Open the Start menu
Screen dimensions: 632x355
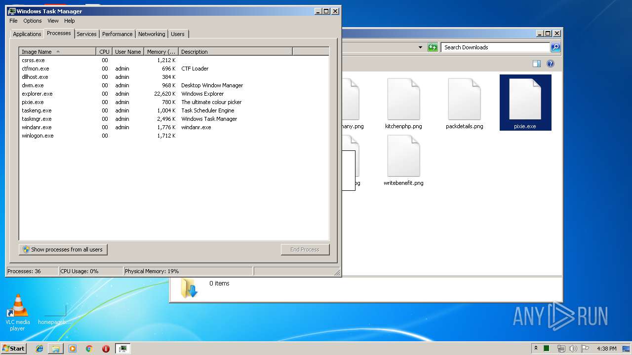click(x=13, y=349)
